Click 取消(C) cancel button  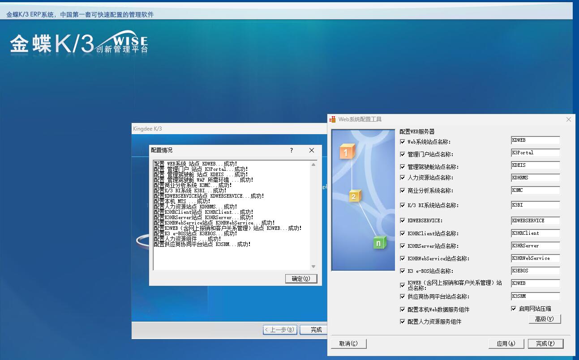(x=349, y=343)
